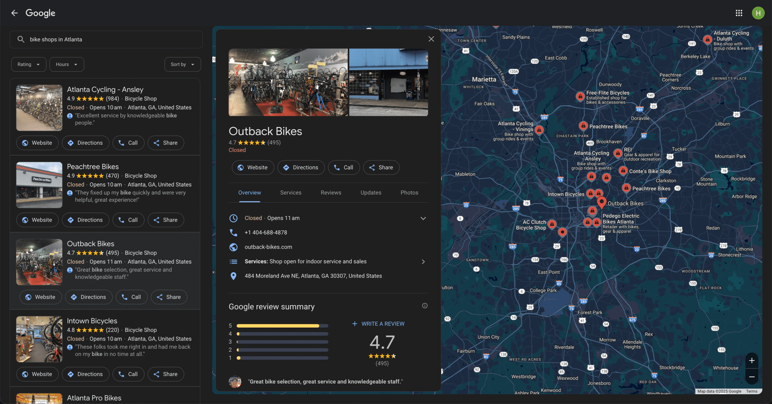Image resolution: width=772 pixels, height=404 pixels.
Task: Click Call button in Outback Bikes detail panel
Action: [344, 167]
